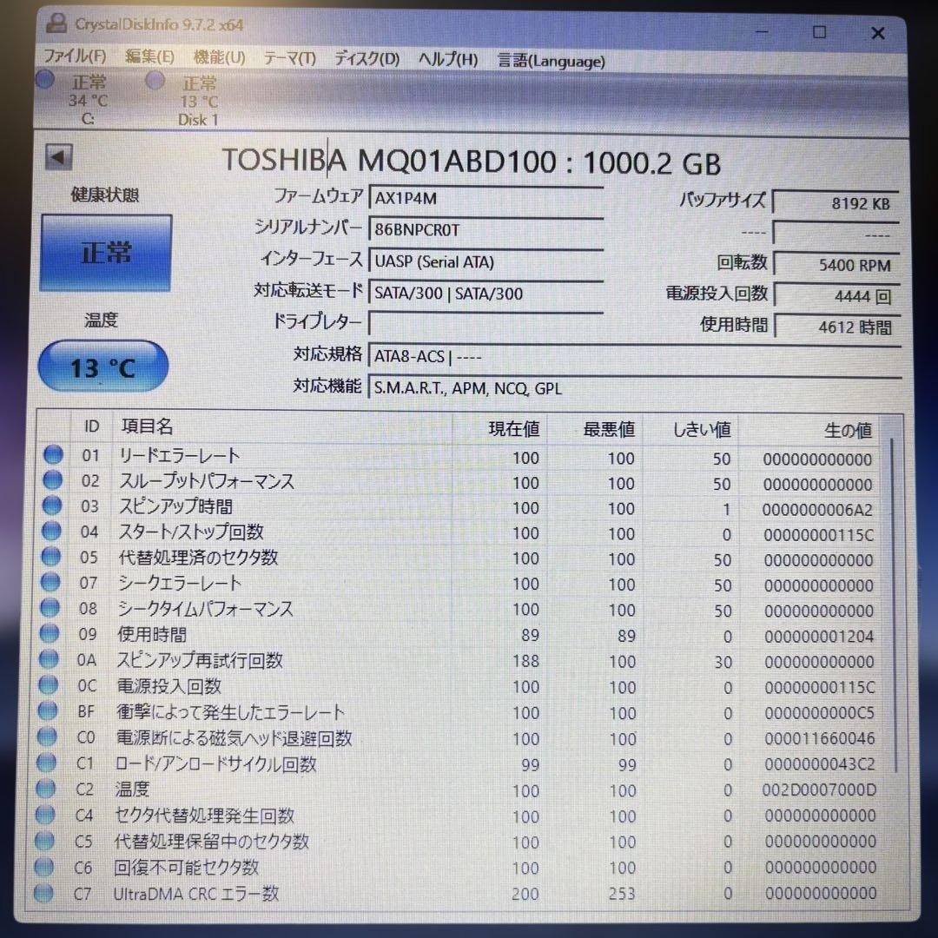Click the status icon for セクタ代替処理発生回数
Image resolution: width=938 pixels, height=938 pixels.
(x=45, y=814)
